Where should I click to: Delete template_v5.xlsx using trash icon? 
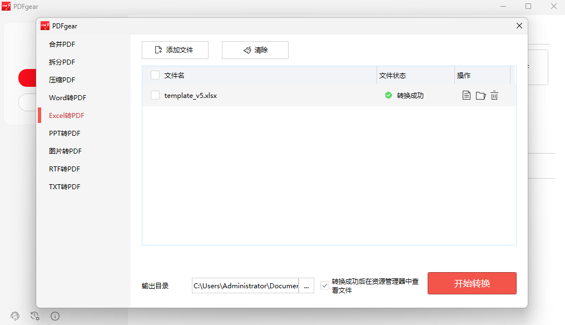click(494, 95)
